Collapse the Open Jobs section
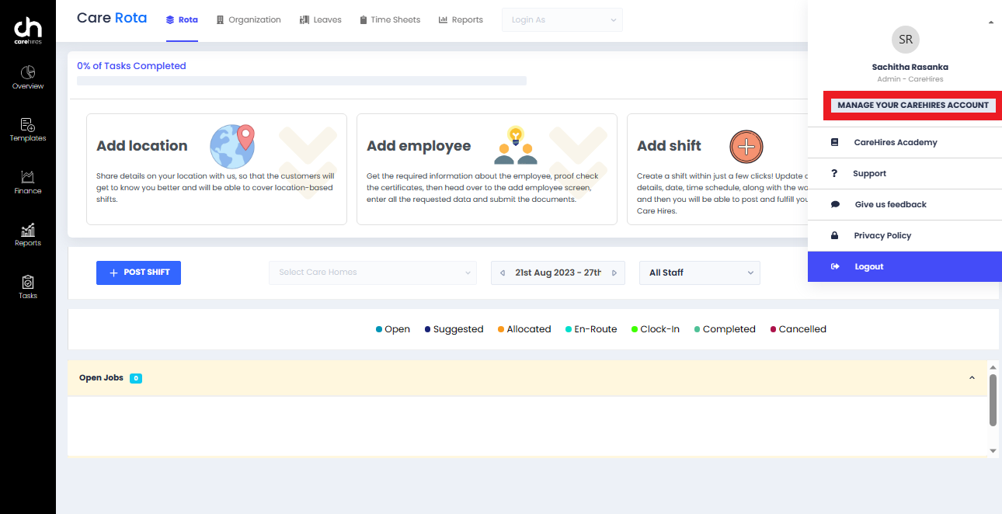The image size is (1002, 514). (x=972, y=377)
